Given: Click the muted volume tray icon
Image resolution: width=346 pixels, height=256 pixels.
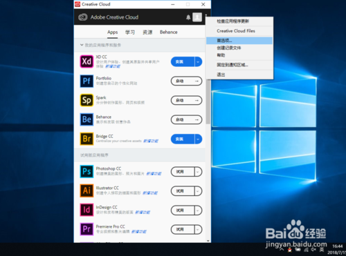Looking at the screenshot, I should pyautogui.click(x=313, y=250).
